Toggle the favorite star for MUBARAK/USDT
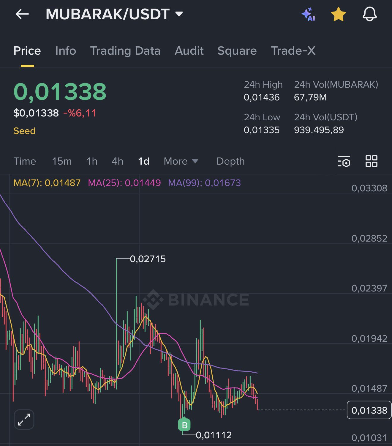Viewport: 392px width, 446px height. 339,14
